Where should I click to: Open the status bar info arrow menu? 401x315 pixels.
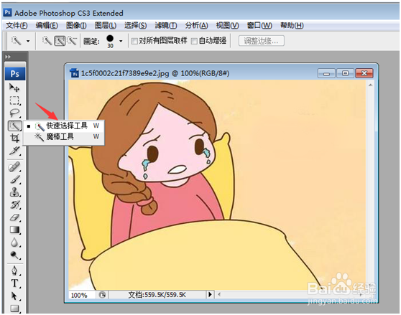[210, 295]
